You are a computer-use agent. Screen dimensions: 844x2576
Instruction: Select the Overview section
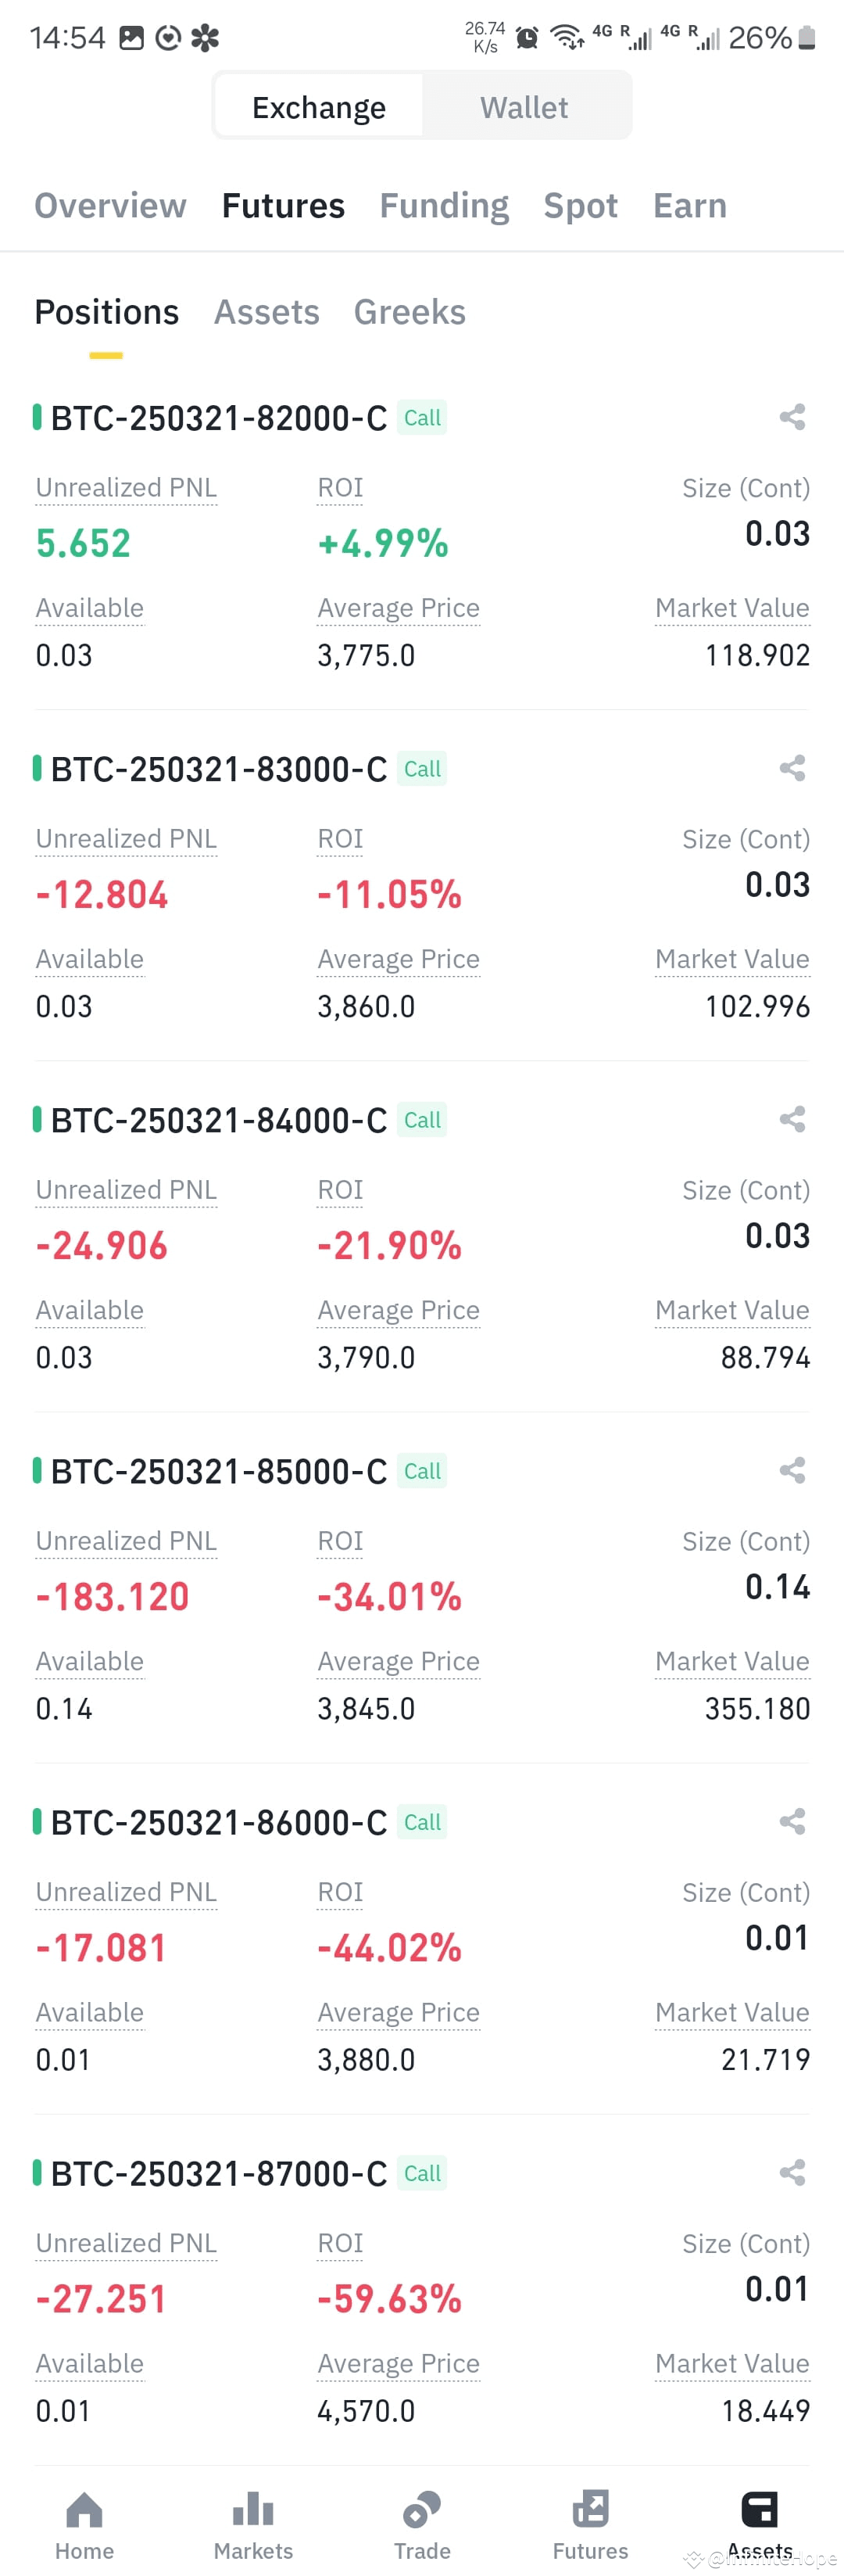tap(111, 205)
